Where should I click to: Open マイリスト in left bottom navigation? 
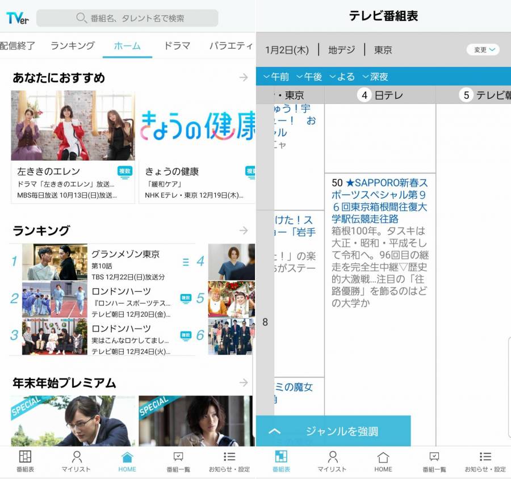[x=76, y=461]
